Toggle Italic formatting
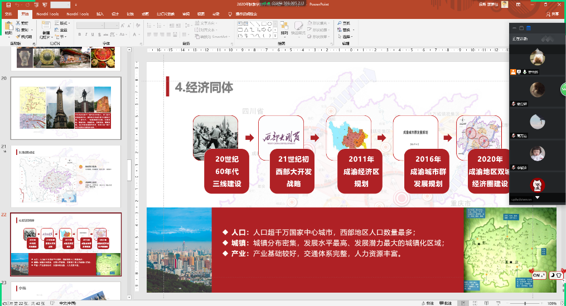Screen dimensions: 566x306 point(86,35)
